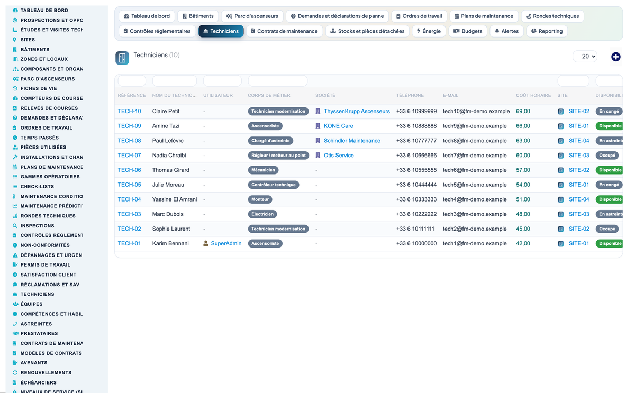Click the site icon in TECH-07 row
This screenshot has width=635, height=393.
561,156
